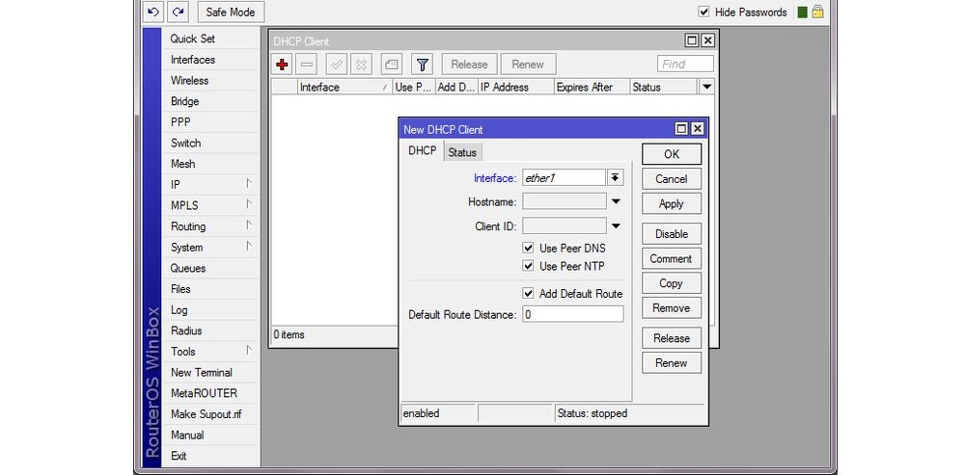The image size is (965, 475).
Task: Uncheck Use Peer DNS checkbox
Action: pos(528,248)
